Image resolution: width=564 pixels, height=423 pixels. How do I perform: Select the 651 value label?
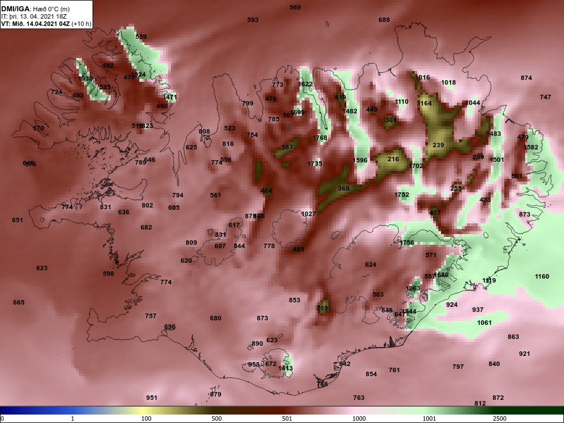[x=17, y=220]
